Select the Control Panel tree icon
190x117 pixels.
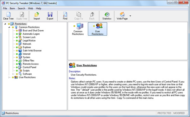click(x=20, y=67)
